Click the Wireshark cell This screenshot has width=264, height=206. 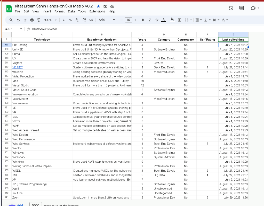pos(42,157)
